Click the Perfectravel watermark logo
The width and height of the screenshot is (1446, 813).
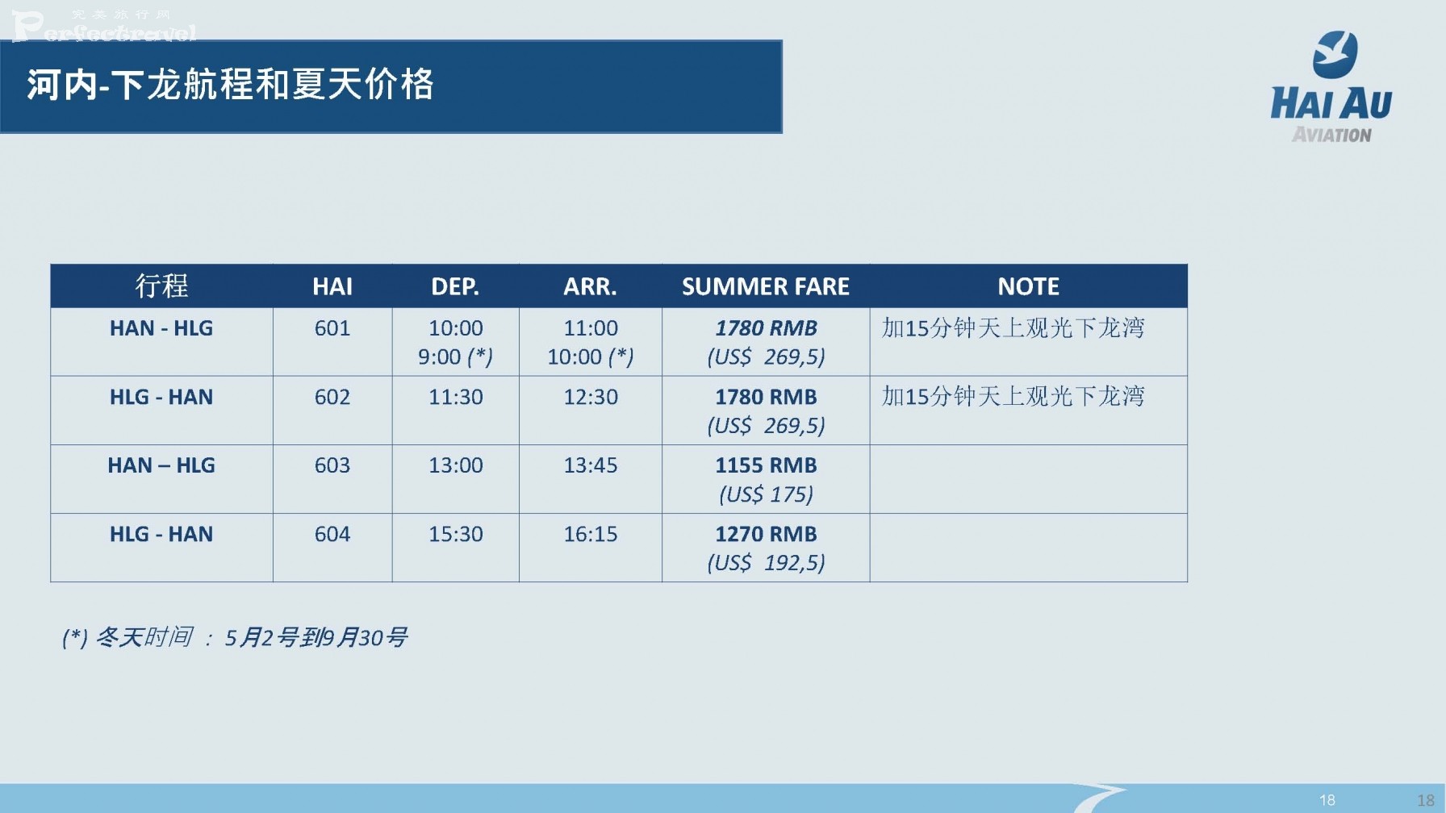click(x=103, y=26)
